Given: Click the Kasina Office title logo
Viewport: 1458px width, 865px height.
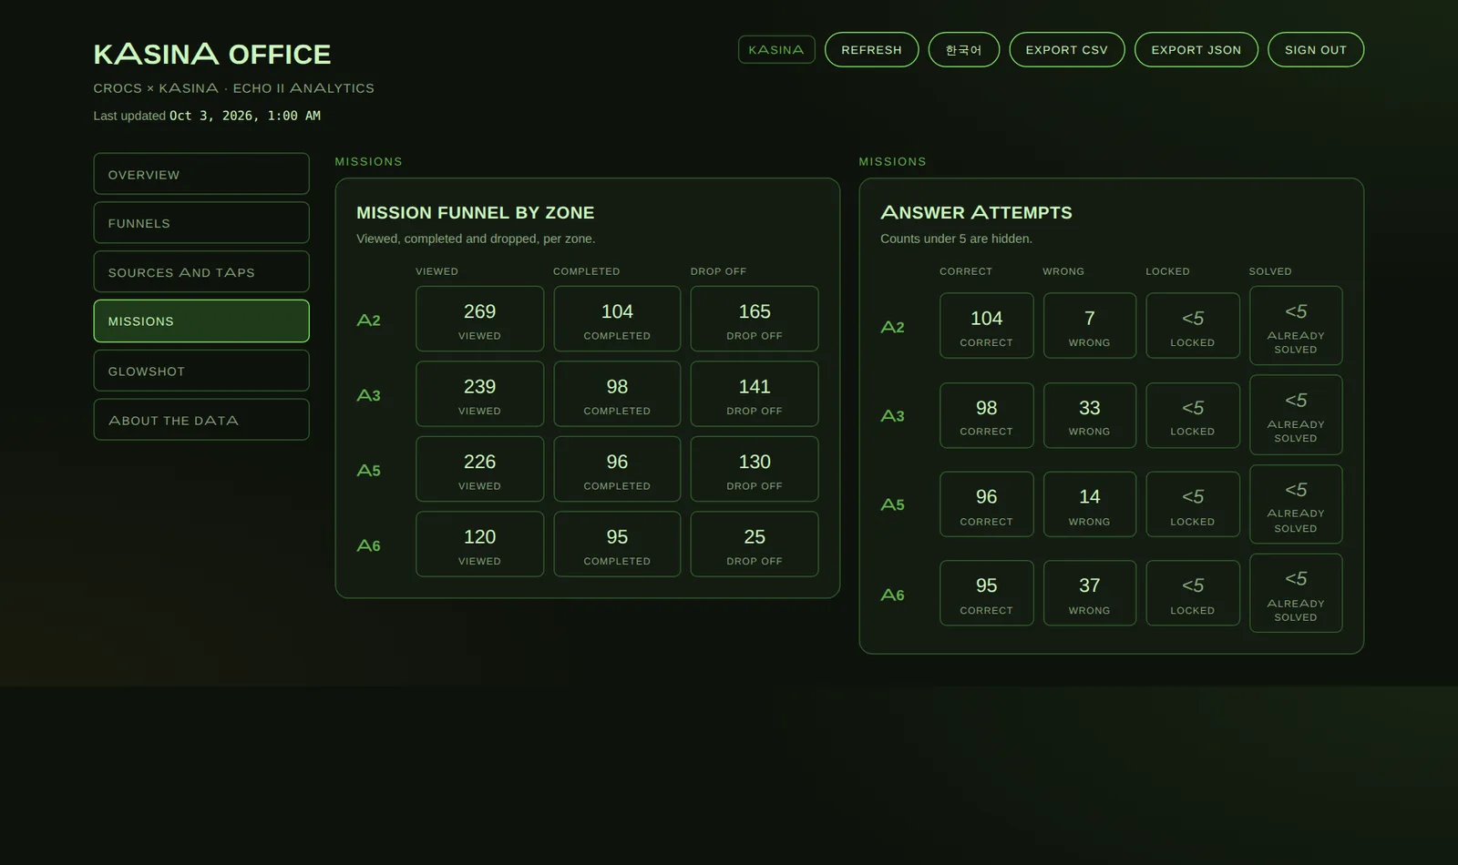Looking at the screenshot, I should tap(212, 54).
